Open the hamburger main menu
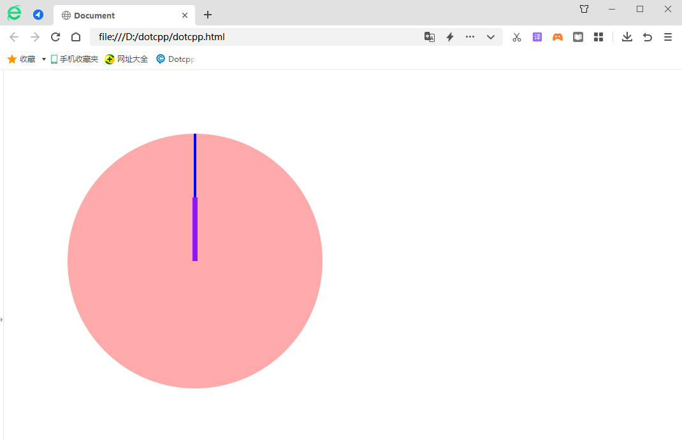Screen dimensions: 682x440 coord(668,37)
